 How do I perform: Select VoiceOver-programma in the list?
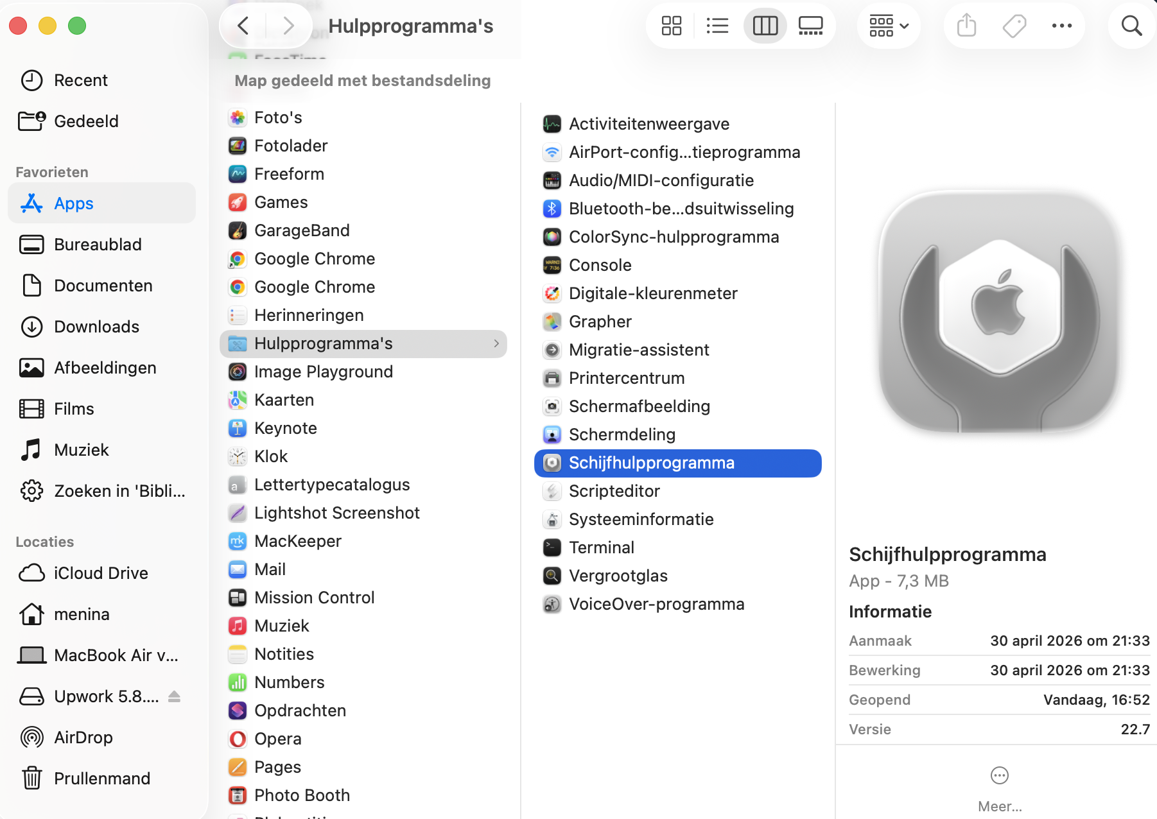678,604
